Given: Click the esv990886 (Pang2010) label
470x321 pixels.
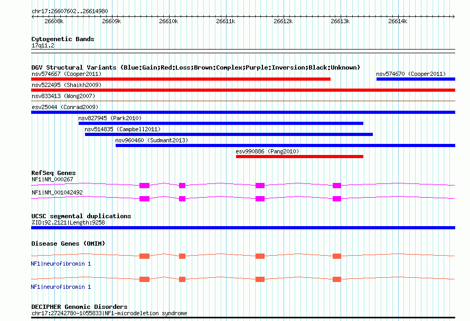Looking at the screenshot, I should [267, 151].
